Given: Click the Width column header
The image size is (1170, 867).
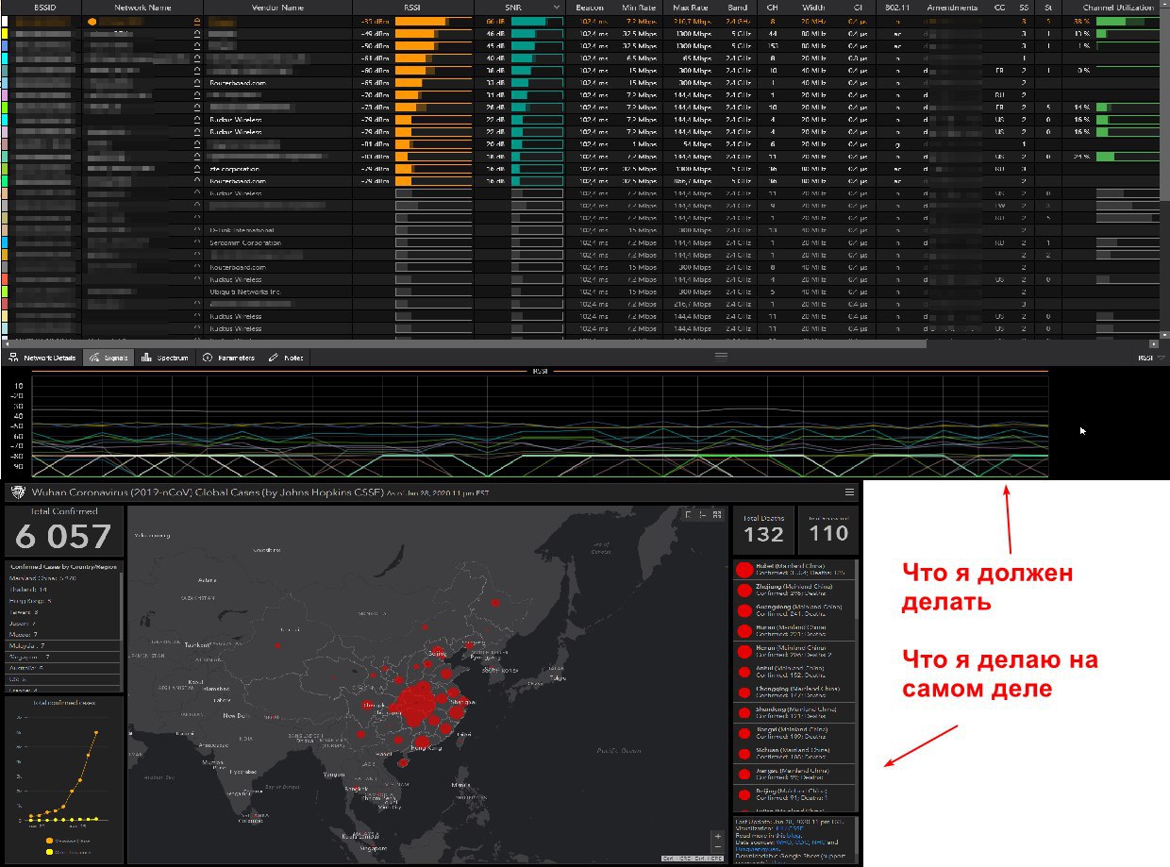Looking at the screenshot, I should 812,7.
